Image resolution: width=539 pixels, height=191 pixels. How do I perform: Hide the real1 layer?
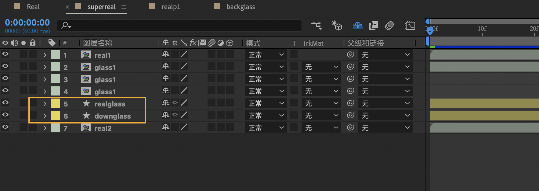(5, 54)
